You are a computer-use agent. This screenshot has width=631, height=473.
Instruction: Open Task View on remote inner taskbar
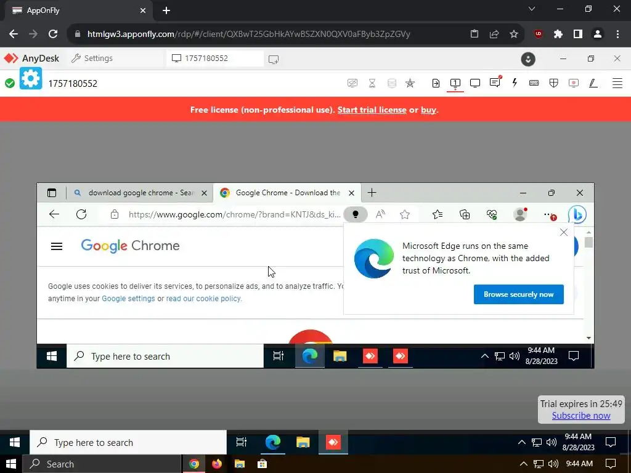(279, 356)
